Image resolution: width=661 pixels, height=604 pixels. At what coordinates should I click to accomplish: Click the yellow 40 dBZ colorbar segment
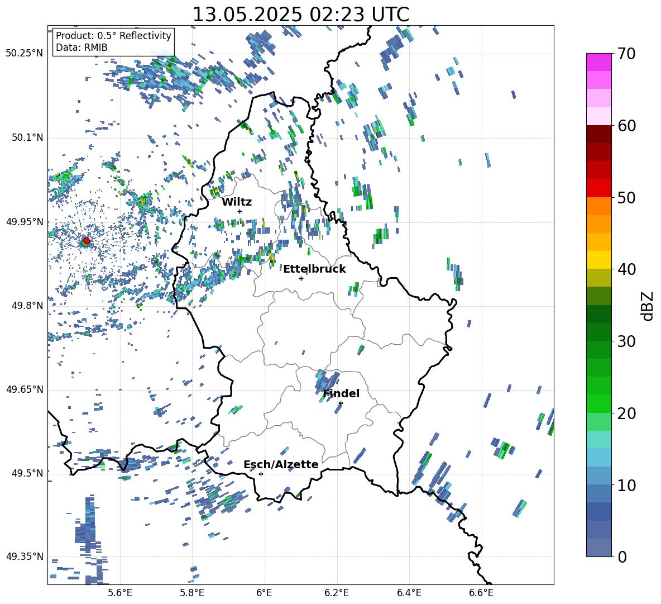pos(598,260)
